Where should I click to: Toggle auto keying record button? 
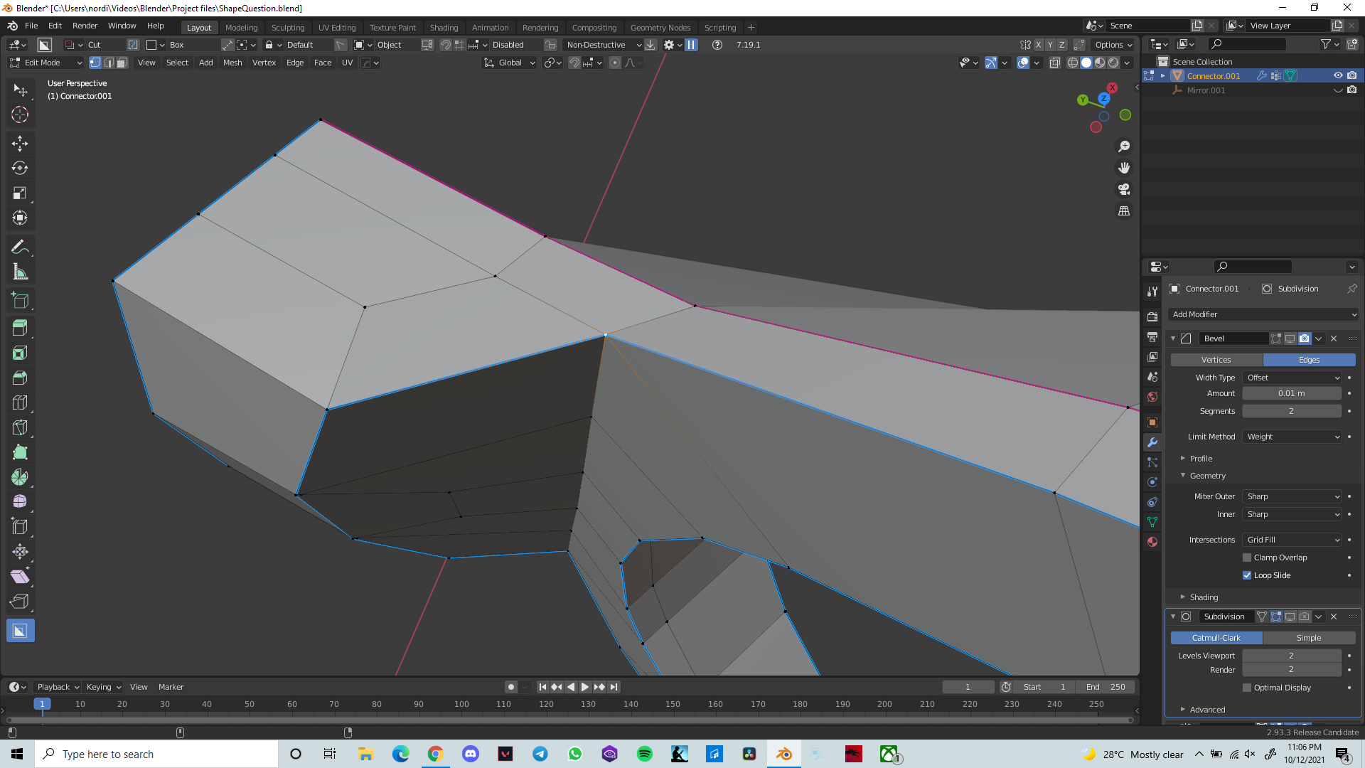(x=510, y=687)
